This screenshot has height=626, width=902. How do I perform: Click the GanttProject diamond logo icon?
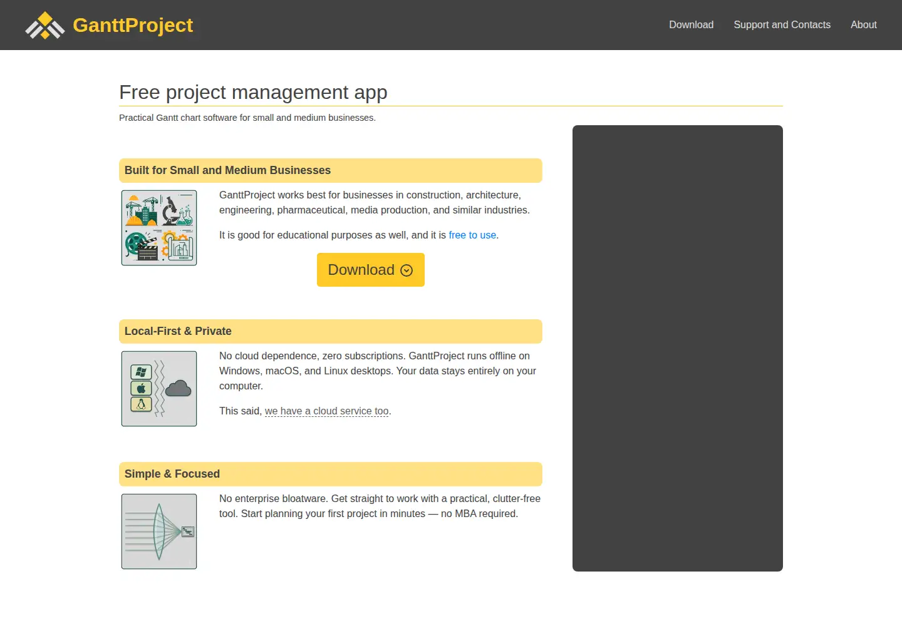coord(45,25)
